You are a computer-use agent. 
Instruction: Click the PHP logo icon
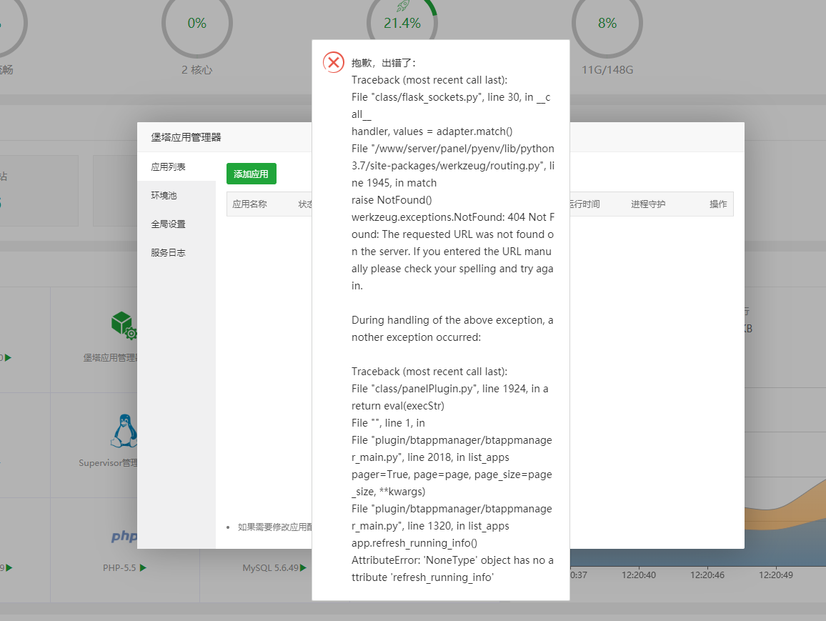pos(124,536)
